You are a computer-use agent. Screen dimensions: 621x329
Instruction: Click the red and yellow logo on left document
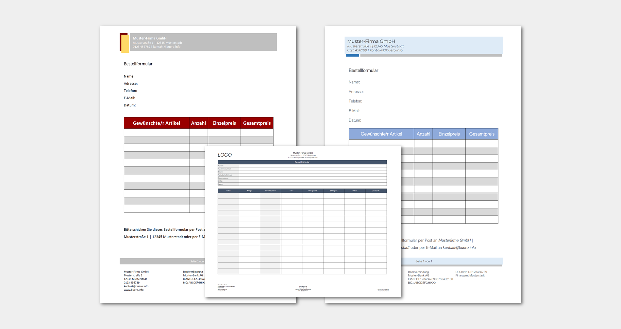point(125,43)
